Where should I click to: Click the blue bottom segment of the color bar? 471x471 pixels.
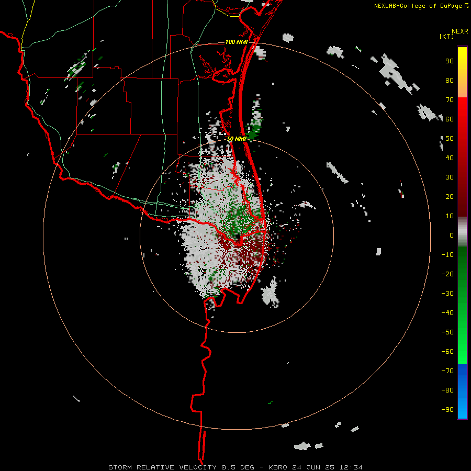click(x=462, y=391)
